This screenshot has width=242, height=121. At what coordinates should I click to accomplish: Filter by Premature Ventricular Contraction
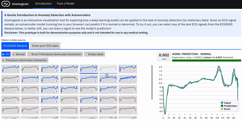pos(25,60)
